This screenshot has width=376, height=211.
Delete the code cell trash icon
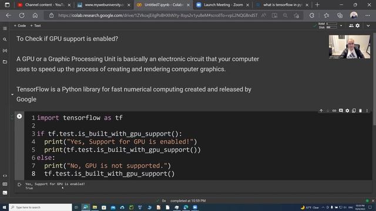360,111
